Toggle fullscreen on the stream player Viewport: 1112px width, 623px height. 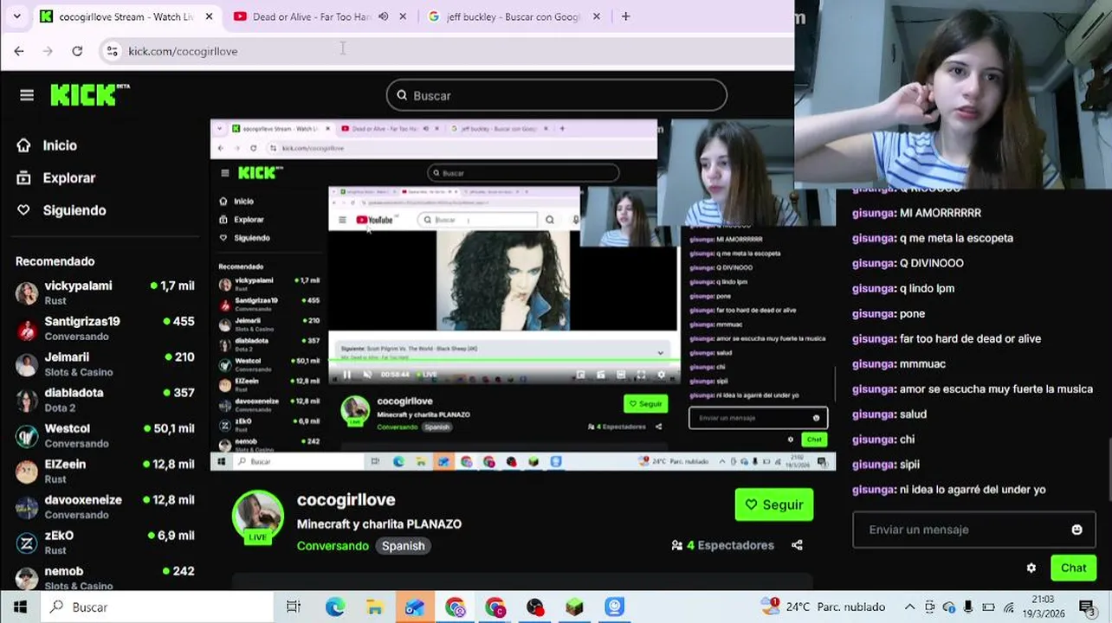point(641,375)
